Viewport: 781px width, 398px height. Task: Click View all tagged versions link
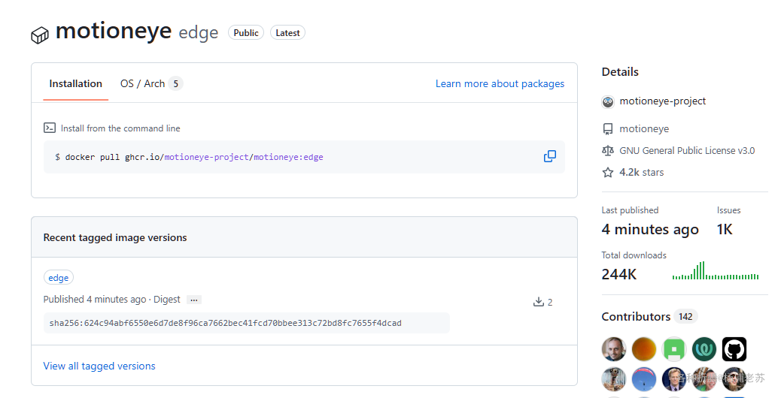pyautogui.click(x=99, y=366)
